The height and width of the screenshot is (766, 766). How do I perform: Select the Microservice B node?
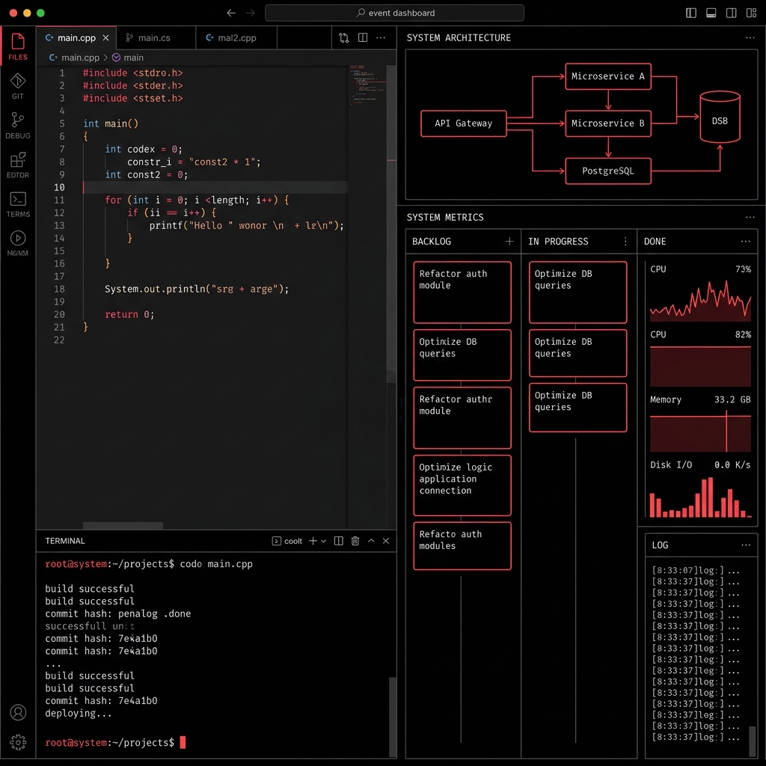[x=607, y=123]
